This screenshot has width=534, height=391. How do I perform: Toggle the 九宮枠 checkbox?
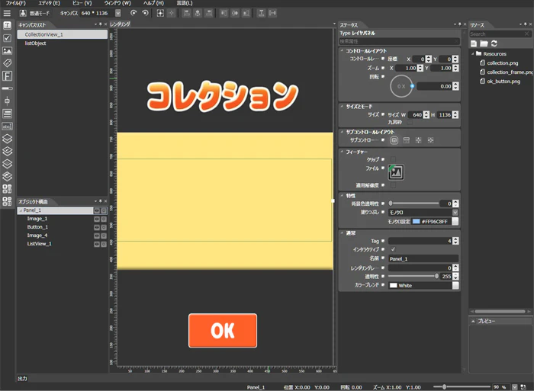pyautogui.click(x=410, y=122)
